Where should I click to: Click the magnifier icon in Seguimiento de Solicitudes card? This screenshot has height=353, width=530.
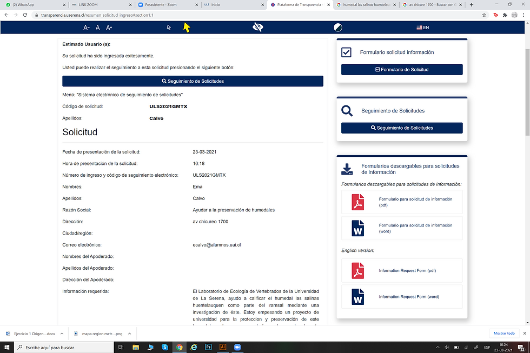[347, 111]
